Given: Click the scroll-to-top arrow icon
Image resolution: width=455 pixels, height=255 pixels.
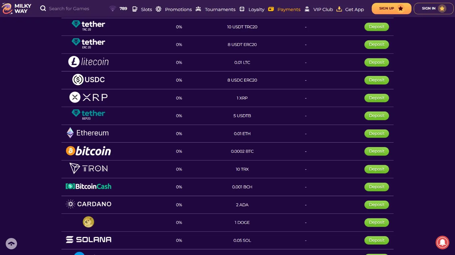Looking at the screenshot, I should pyautogui.click(x=11, y=244).
